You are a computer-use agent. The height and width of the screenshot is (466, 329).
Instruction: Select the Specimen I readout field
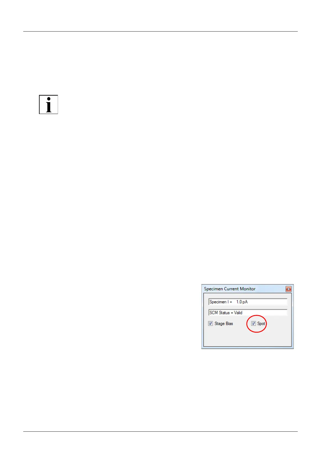pos(248,302)
